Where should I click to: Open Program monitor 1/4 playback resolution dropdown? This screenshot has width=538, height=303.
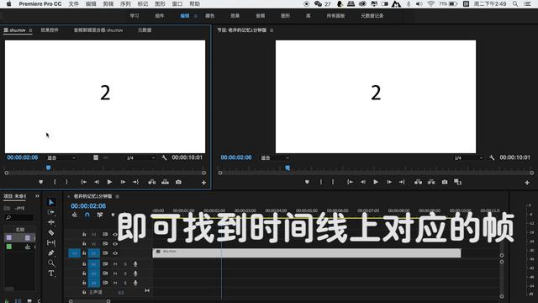468,158
